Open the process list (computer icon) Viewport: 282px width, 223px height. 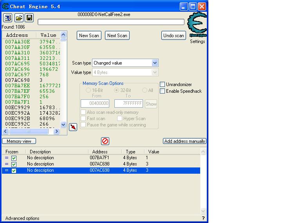[7, 18]
